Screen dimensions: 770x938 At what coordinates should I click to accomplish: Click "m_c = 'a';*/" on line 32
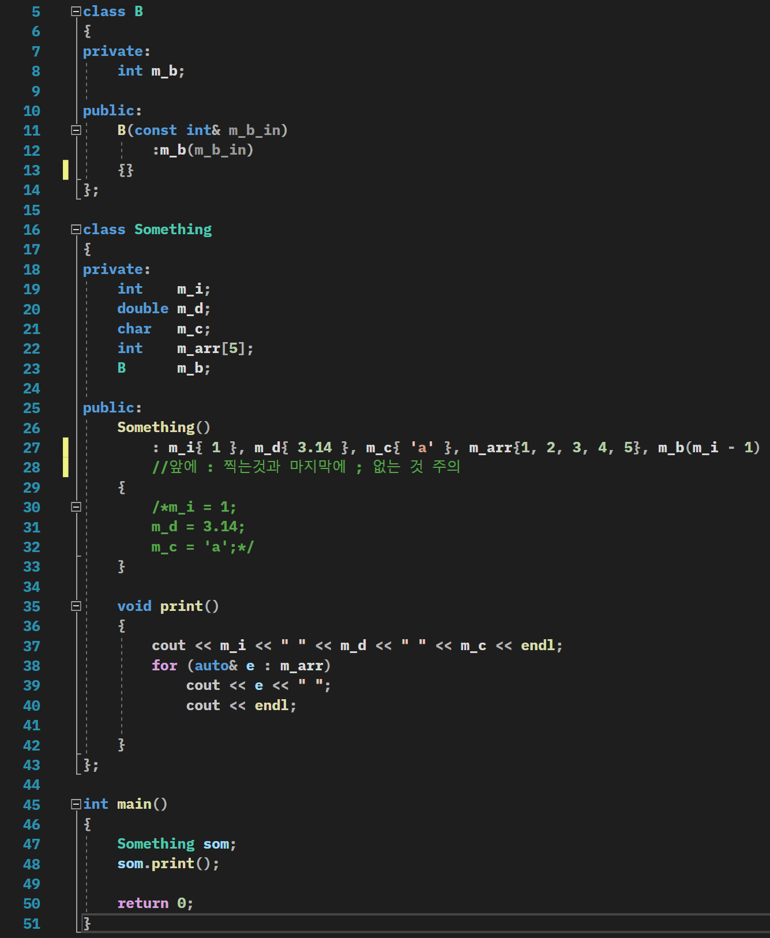[202, 547]
